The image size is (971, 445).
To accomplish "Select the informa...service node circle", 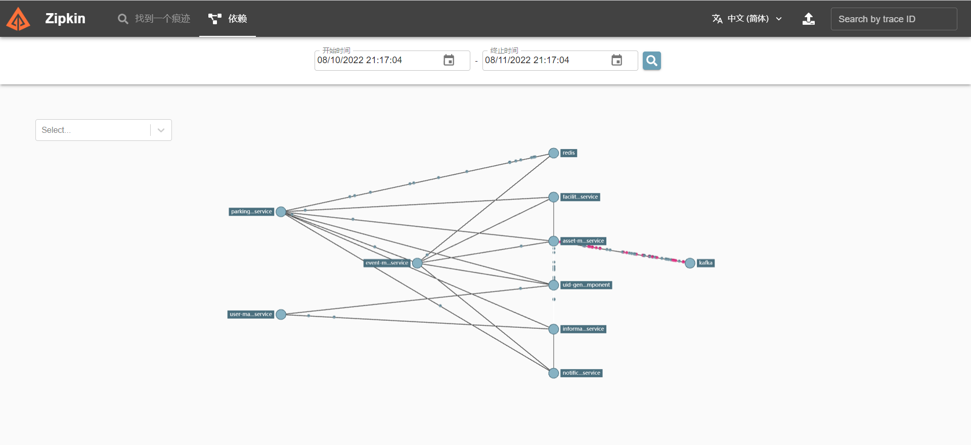I will click(554, 329).
